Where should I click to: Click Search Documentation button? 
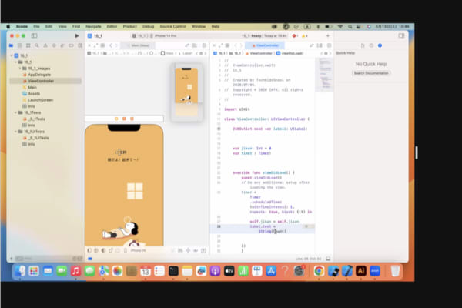click(x=371, y=73)
